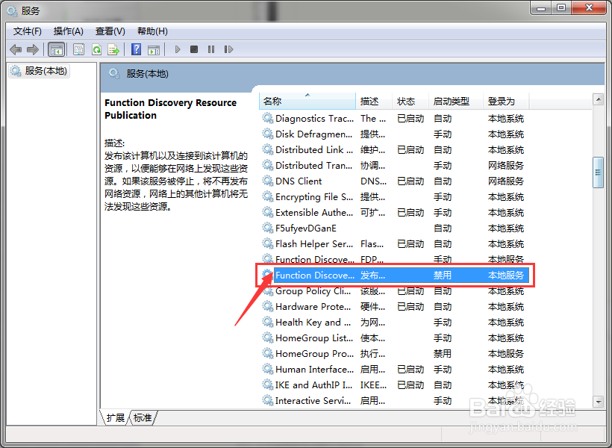Click the Diagnostics Trac... service gear icon
Image resolution: width=612 pixels, height=448 pixels.
268,118
